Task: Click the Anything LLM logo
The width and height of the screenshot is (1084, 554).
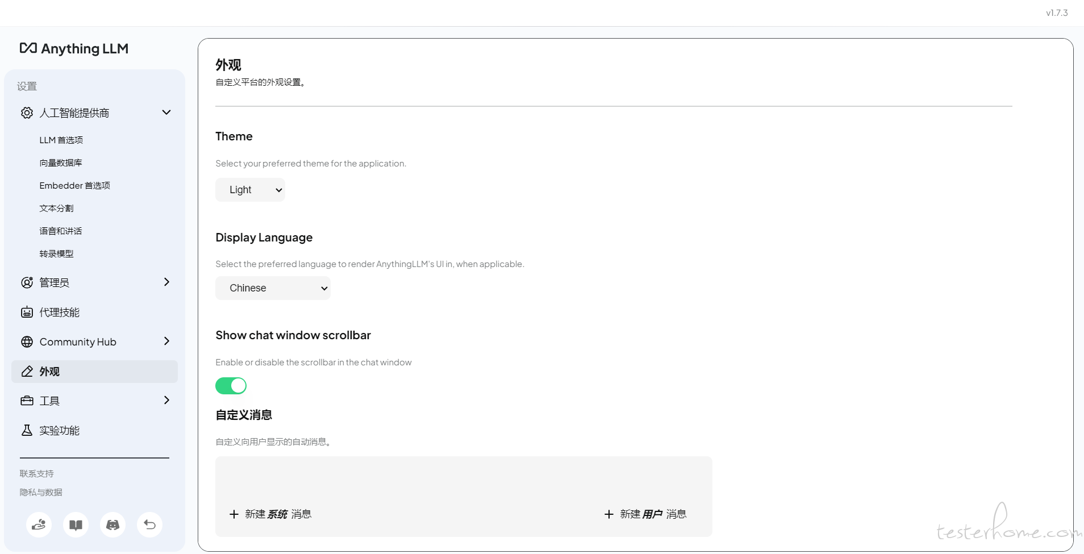Action: (74, 49)
